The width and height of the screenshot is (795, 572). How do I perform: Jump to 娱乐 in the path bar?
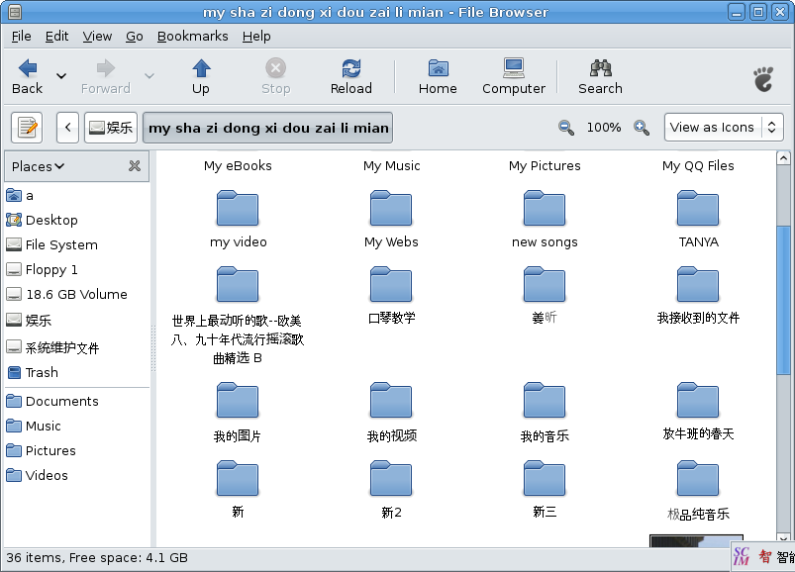pyautogui.click(x=111, y=128)
